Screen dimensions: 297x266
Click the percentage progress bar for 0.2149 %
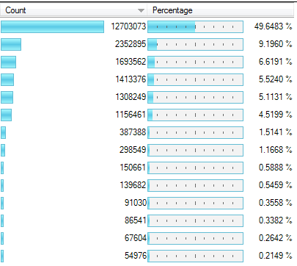point(195,256)
